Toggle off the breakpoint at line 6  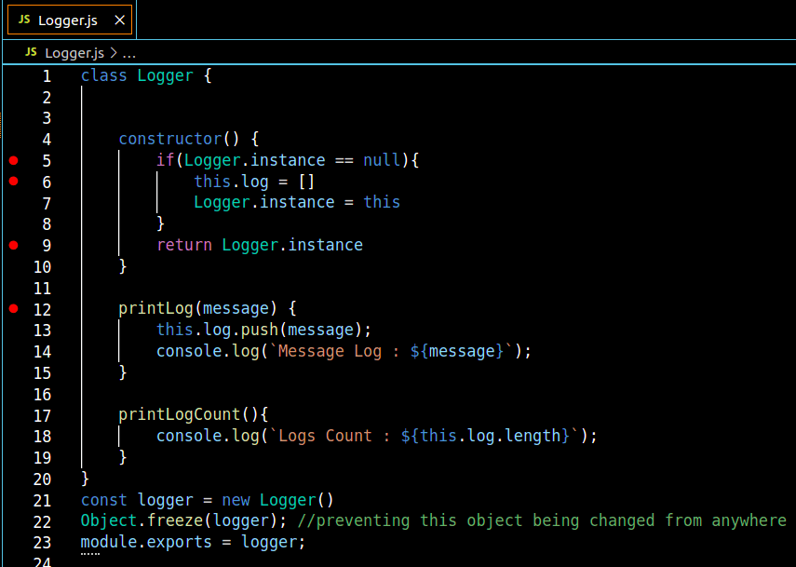point(13,181)
